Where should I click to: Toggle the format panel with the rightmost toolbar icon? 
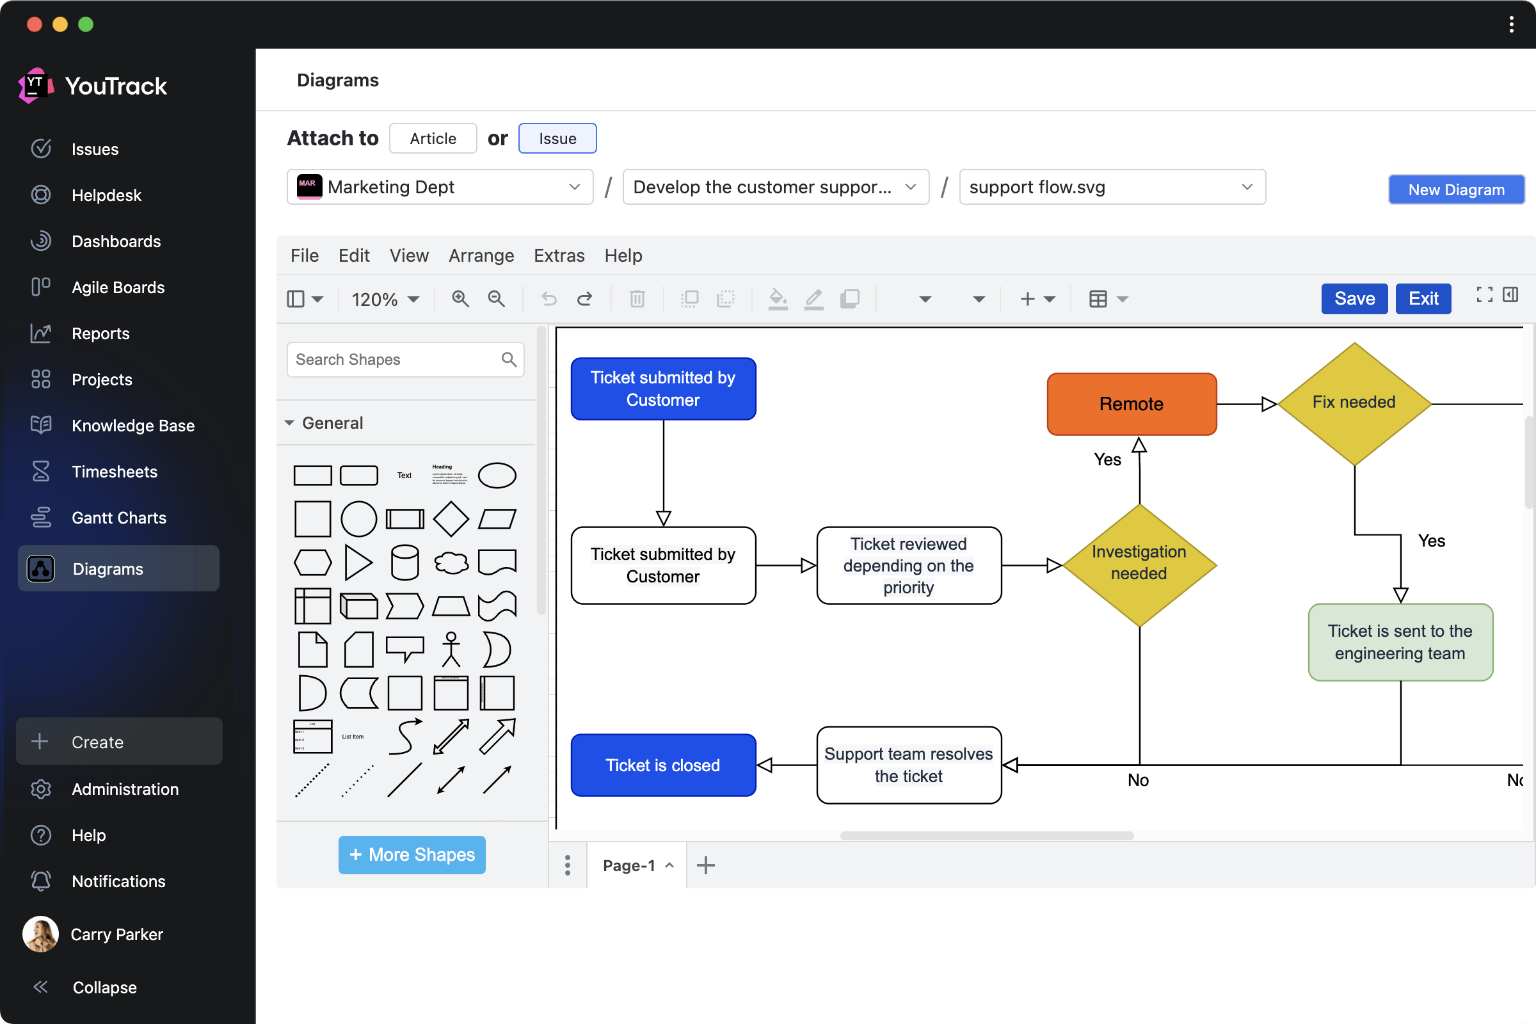1512,294
